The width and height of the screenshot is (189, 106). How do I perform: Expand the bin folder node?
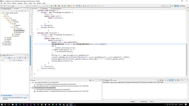(3, 15)
